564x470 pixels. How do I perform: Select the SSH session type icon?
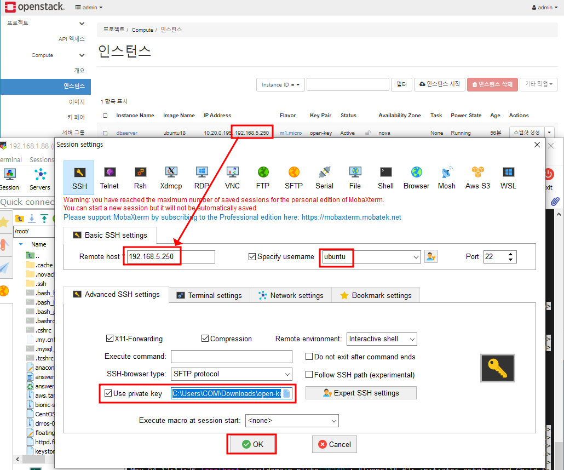[79, 177]
